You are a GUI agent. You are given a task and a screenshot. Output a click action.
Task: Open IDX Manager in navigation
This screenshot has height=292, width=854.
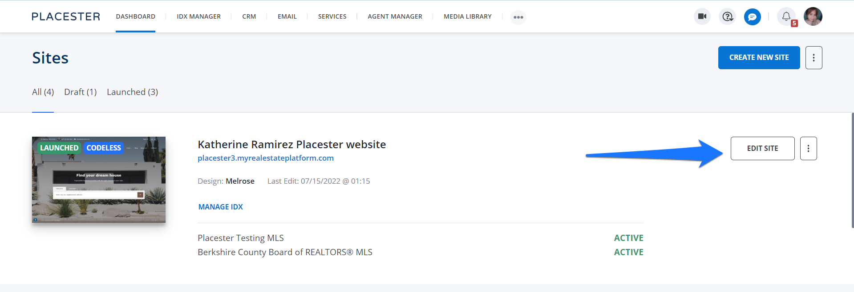(198, 16)
